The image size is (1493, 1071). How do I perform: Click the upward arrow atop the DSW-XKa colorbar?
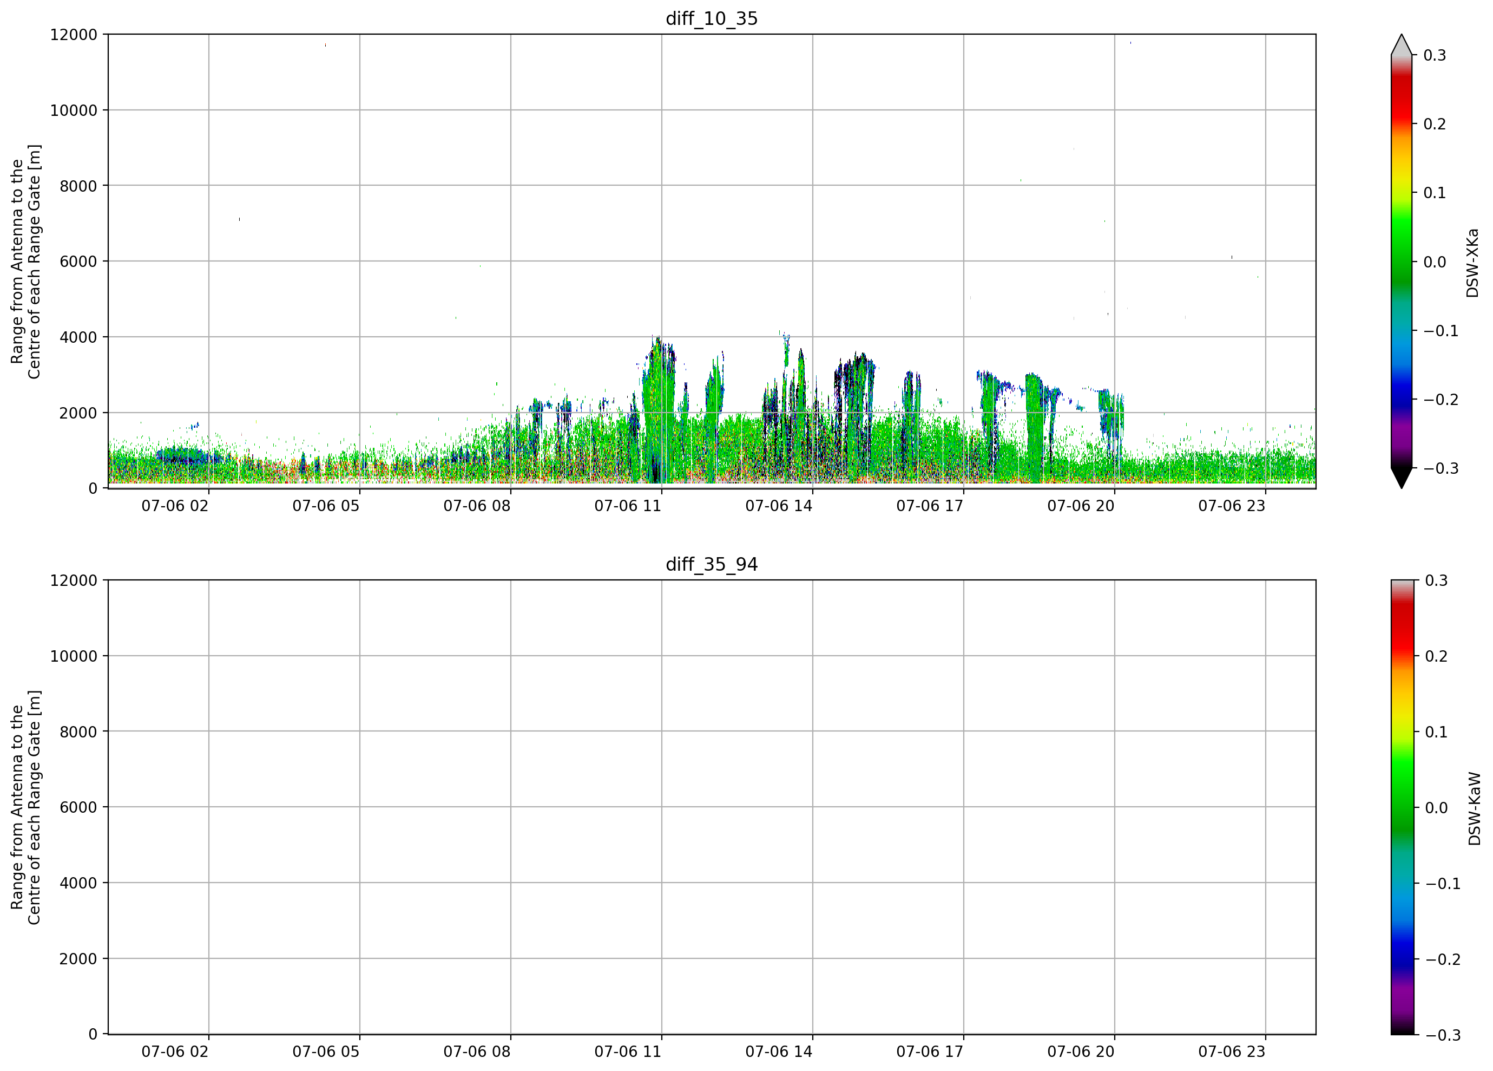[1402, 45]
